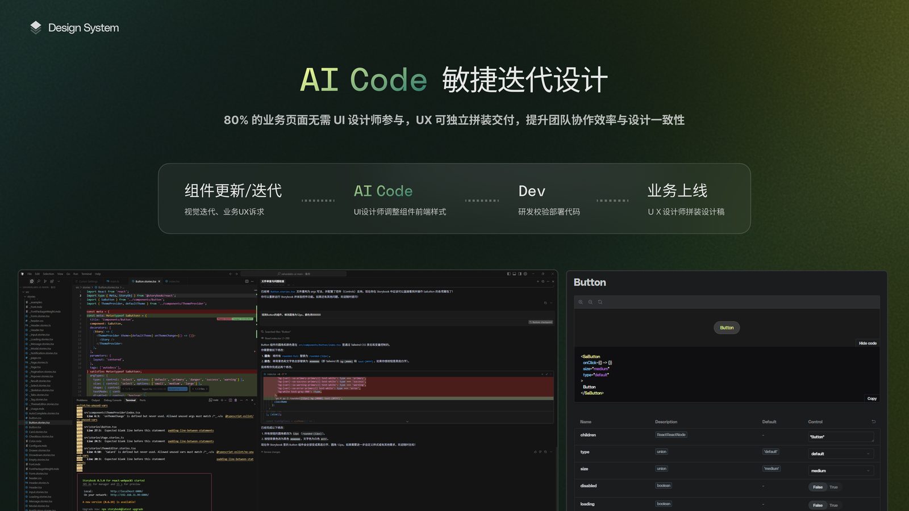909x511 pixels.
Task: Switch to the Problems panel tab
Action: click(82, 400)
